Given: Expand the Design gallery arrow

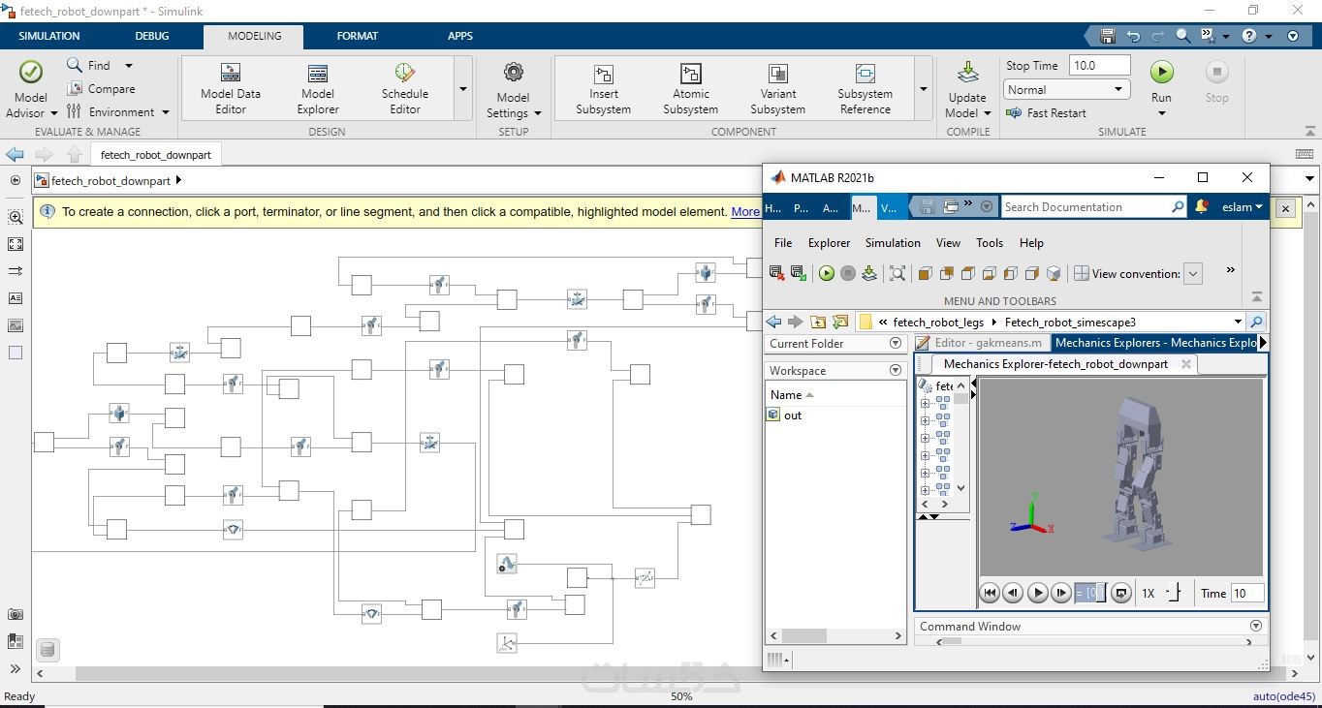Looking at the screenshot, I should click(462, 88).
